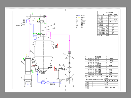Select the vertical condenser column labeled 6
This screenshot has width=131, height=98.
pyautogui.click(x=28, y=65)
